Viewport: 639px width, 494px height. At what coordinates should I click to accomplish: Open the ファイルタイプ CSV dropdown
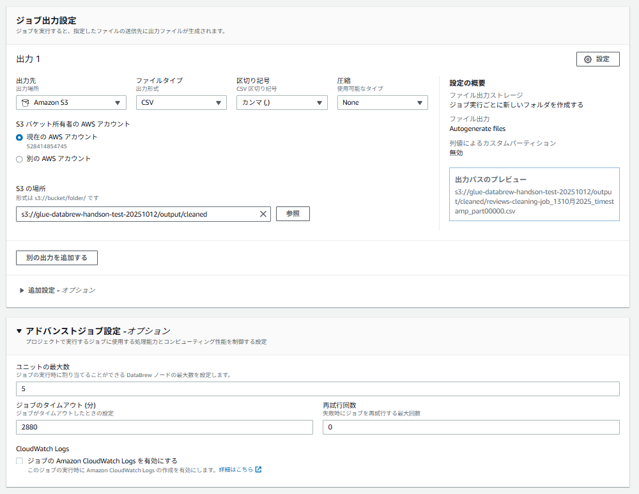click(181, 103)
